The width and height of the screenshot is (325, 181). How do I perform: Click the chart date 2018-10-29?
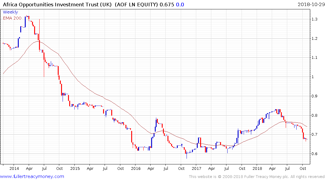[x=311, y=5]
